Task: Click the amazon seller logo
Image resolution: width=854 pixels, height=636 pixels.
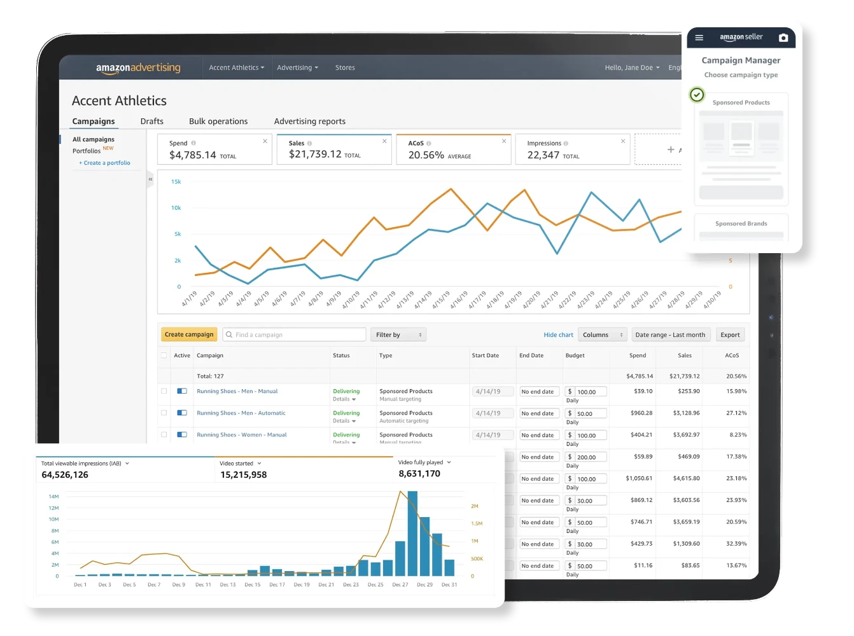Action: pyautogui.click(x=741, y=38)
